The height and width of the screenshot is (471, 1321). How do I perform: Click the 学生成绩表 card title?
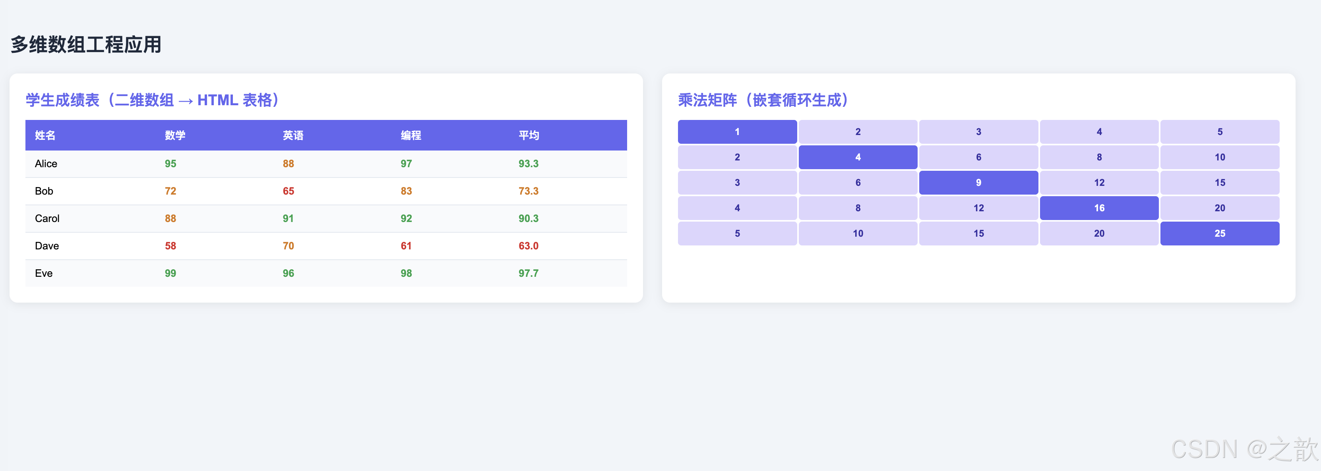click(x=153, y=100)
